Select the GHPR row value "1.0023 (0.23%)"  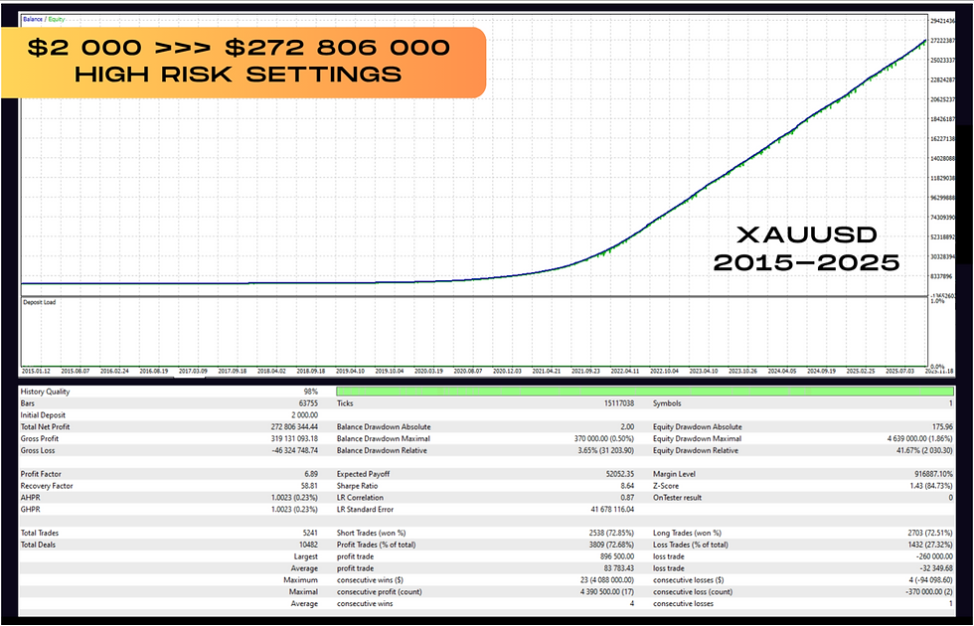click(294, 510)
